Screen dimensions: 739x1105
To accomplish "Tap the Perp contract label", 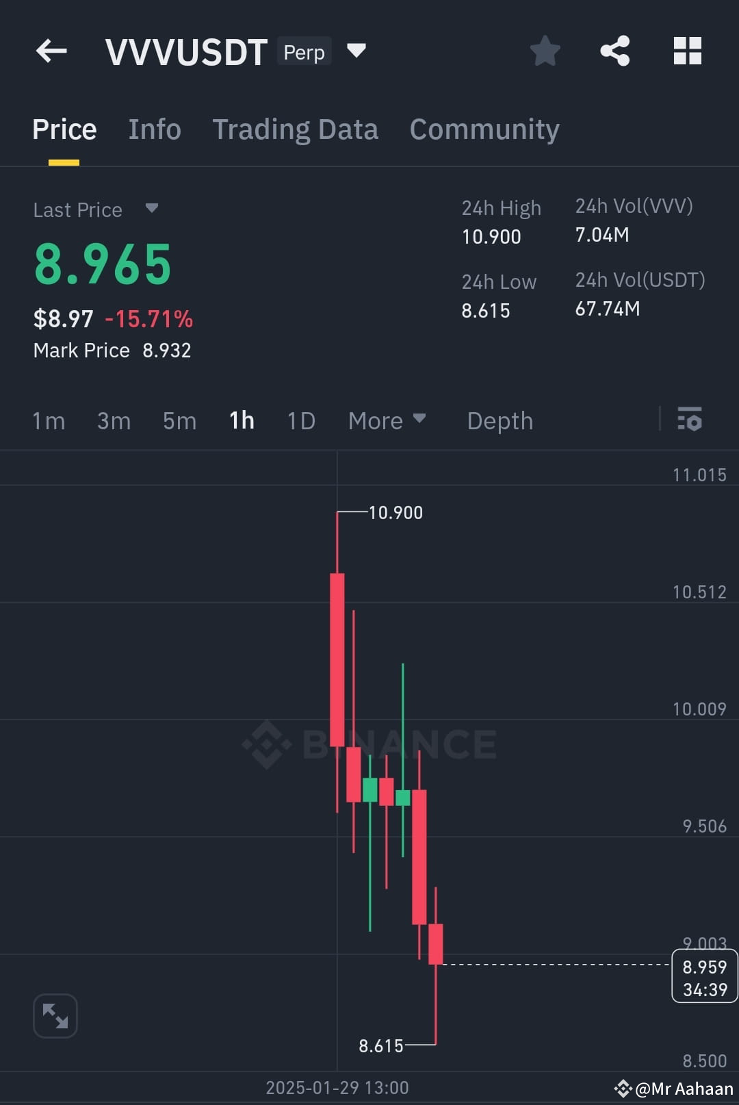I will tap(304, 51).
